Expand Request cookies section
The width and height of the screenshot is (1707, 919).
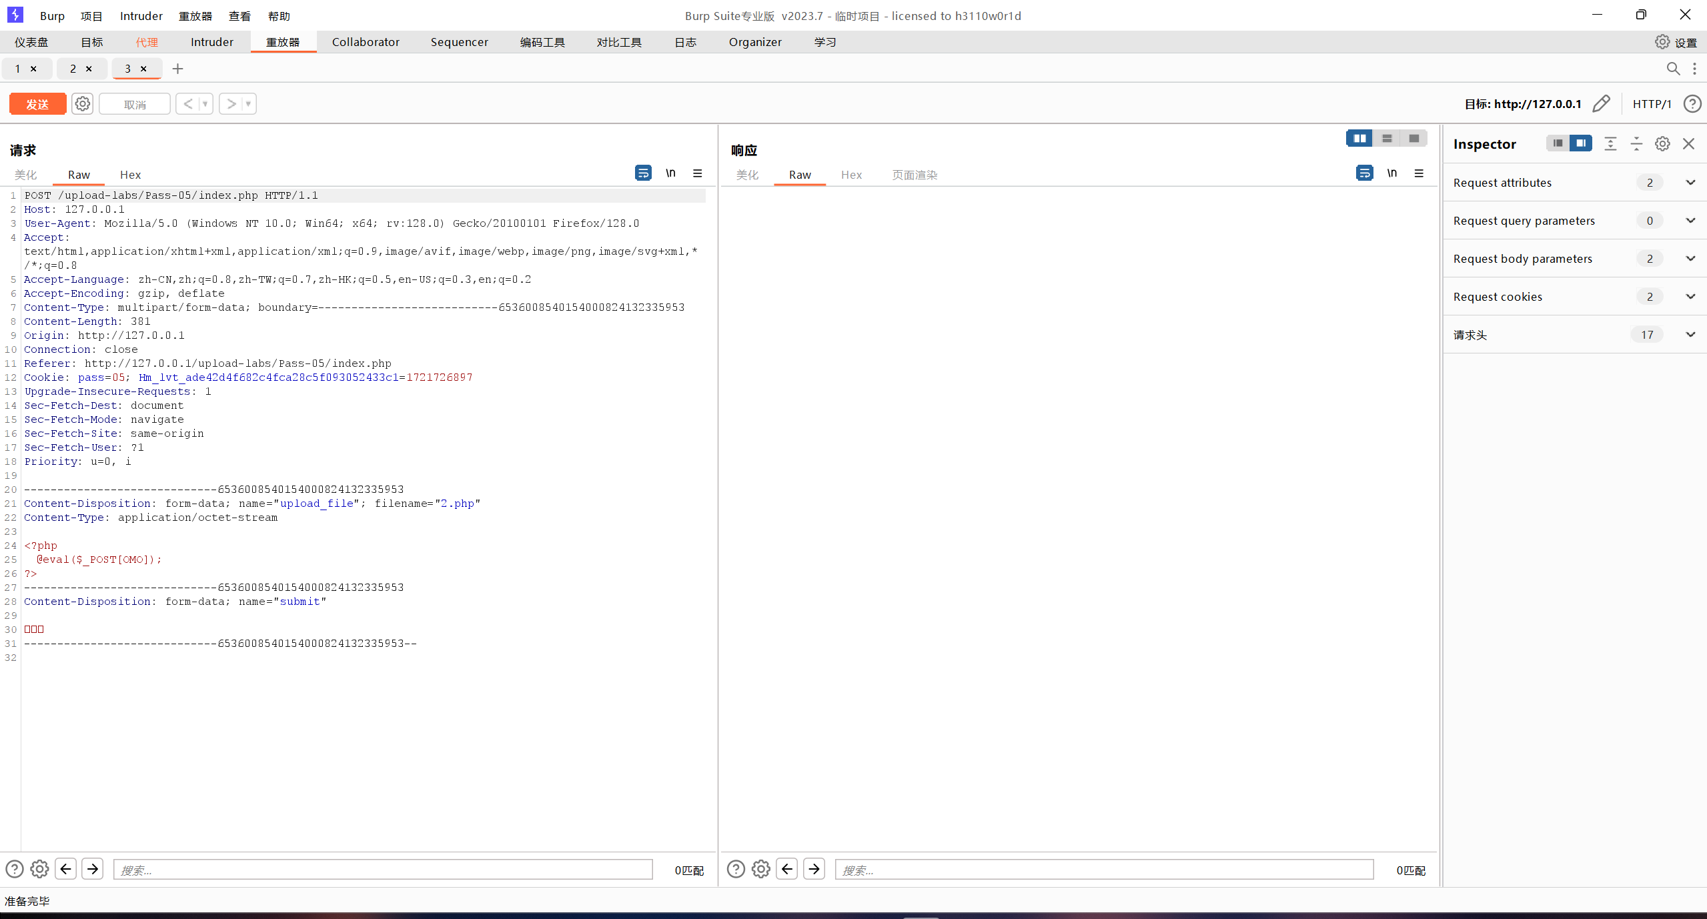pos(1690,297)
